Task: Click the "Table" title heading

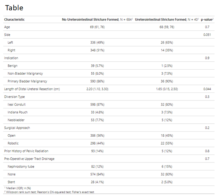Action: click(x=14, y=7)
